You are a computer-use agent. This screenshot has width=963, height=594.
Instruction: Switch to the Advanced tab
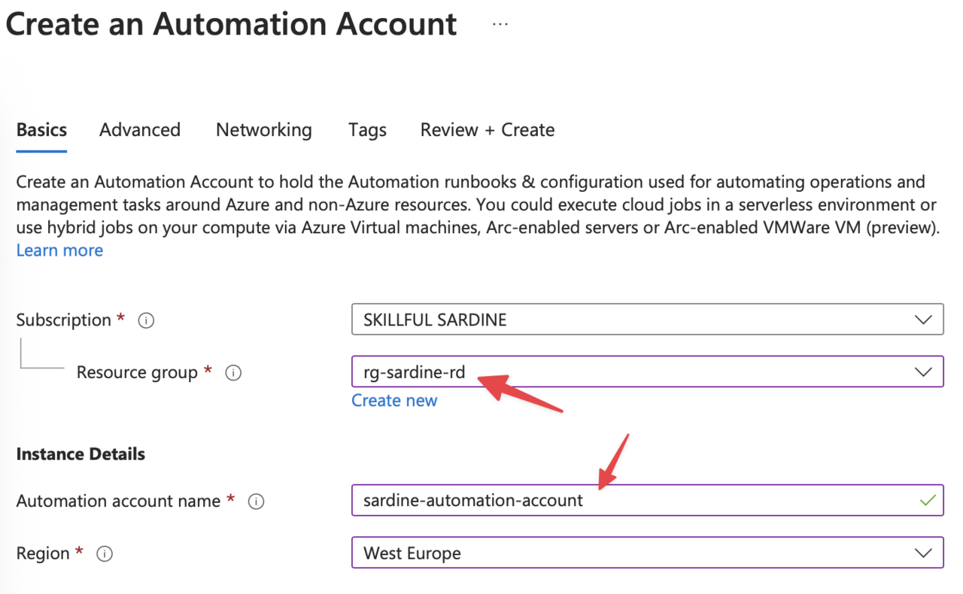pyautogui.click(x=140, y=130)
